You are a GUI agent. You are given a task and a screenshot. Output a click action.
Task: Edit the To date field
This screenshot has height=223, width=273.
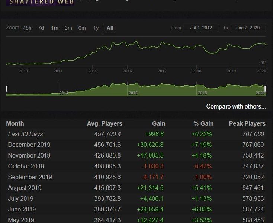click(248, 28)
